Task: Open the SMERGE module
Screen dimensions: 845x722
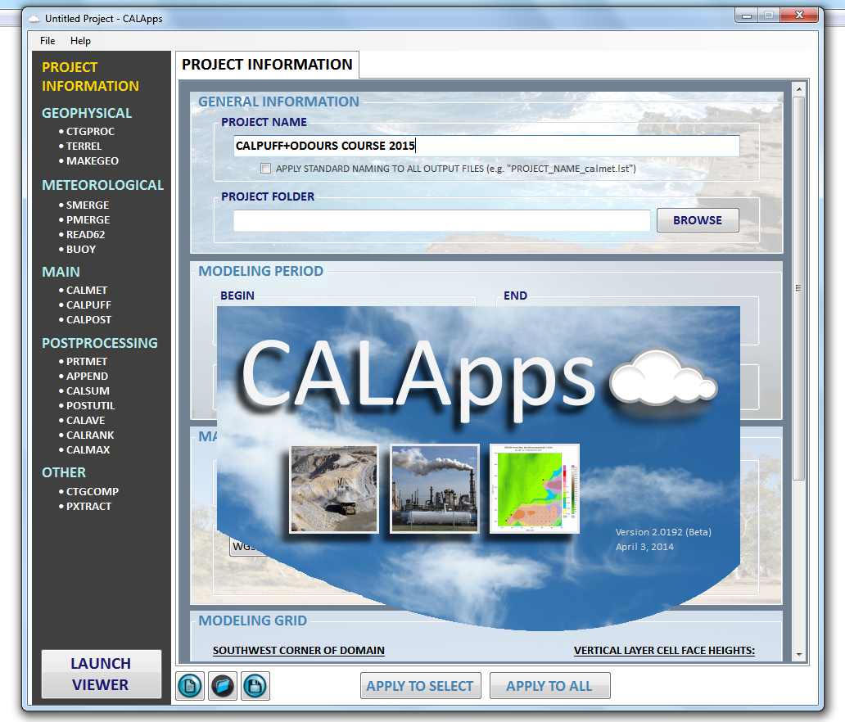Action: click(x=88, y=205)
